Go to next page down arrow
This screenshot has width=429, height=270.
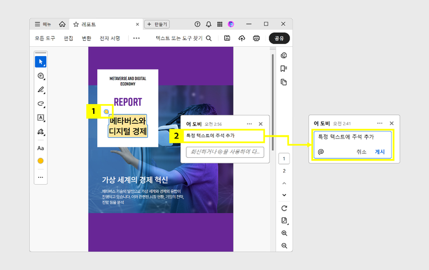click(x=284, y=195)
